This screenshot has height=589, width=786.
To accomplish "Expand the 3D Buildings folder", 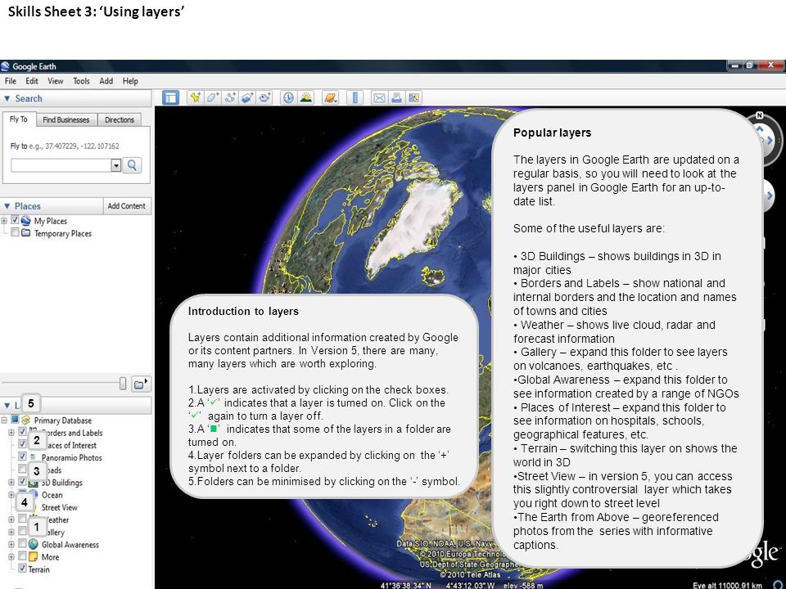I will (x=11, y=483).
